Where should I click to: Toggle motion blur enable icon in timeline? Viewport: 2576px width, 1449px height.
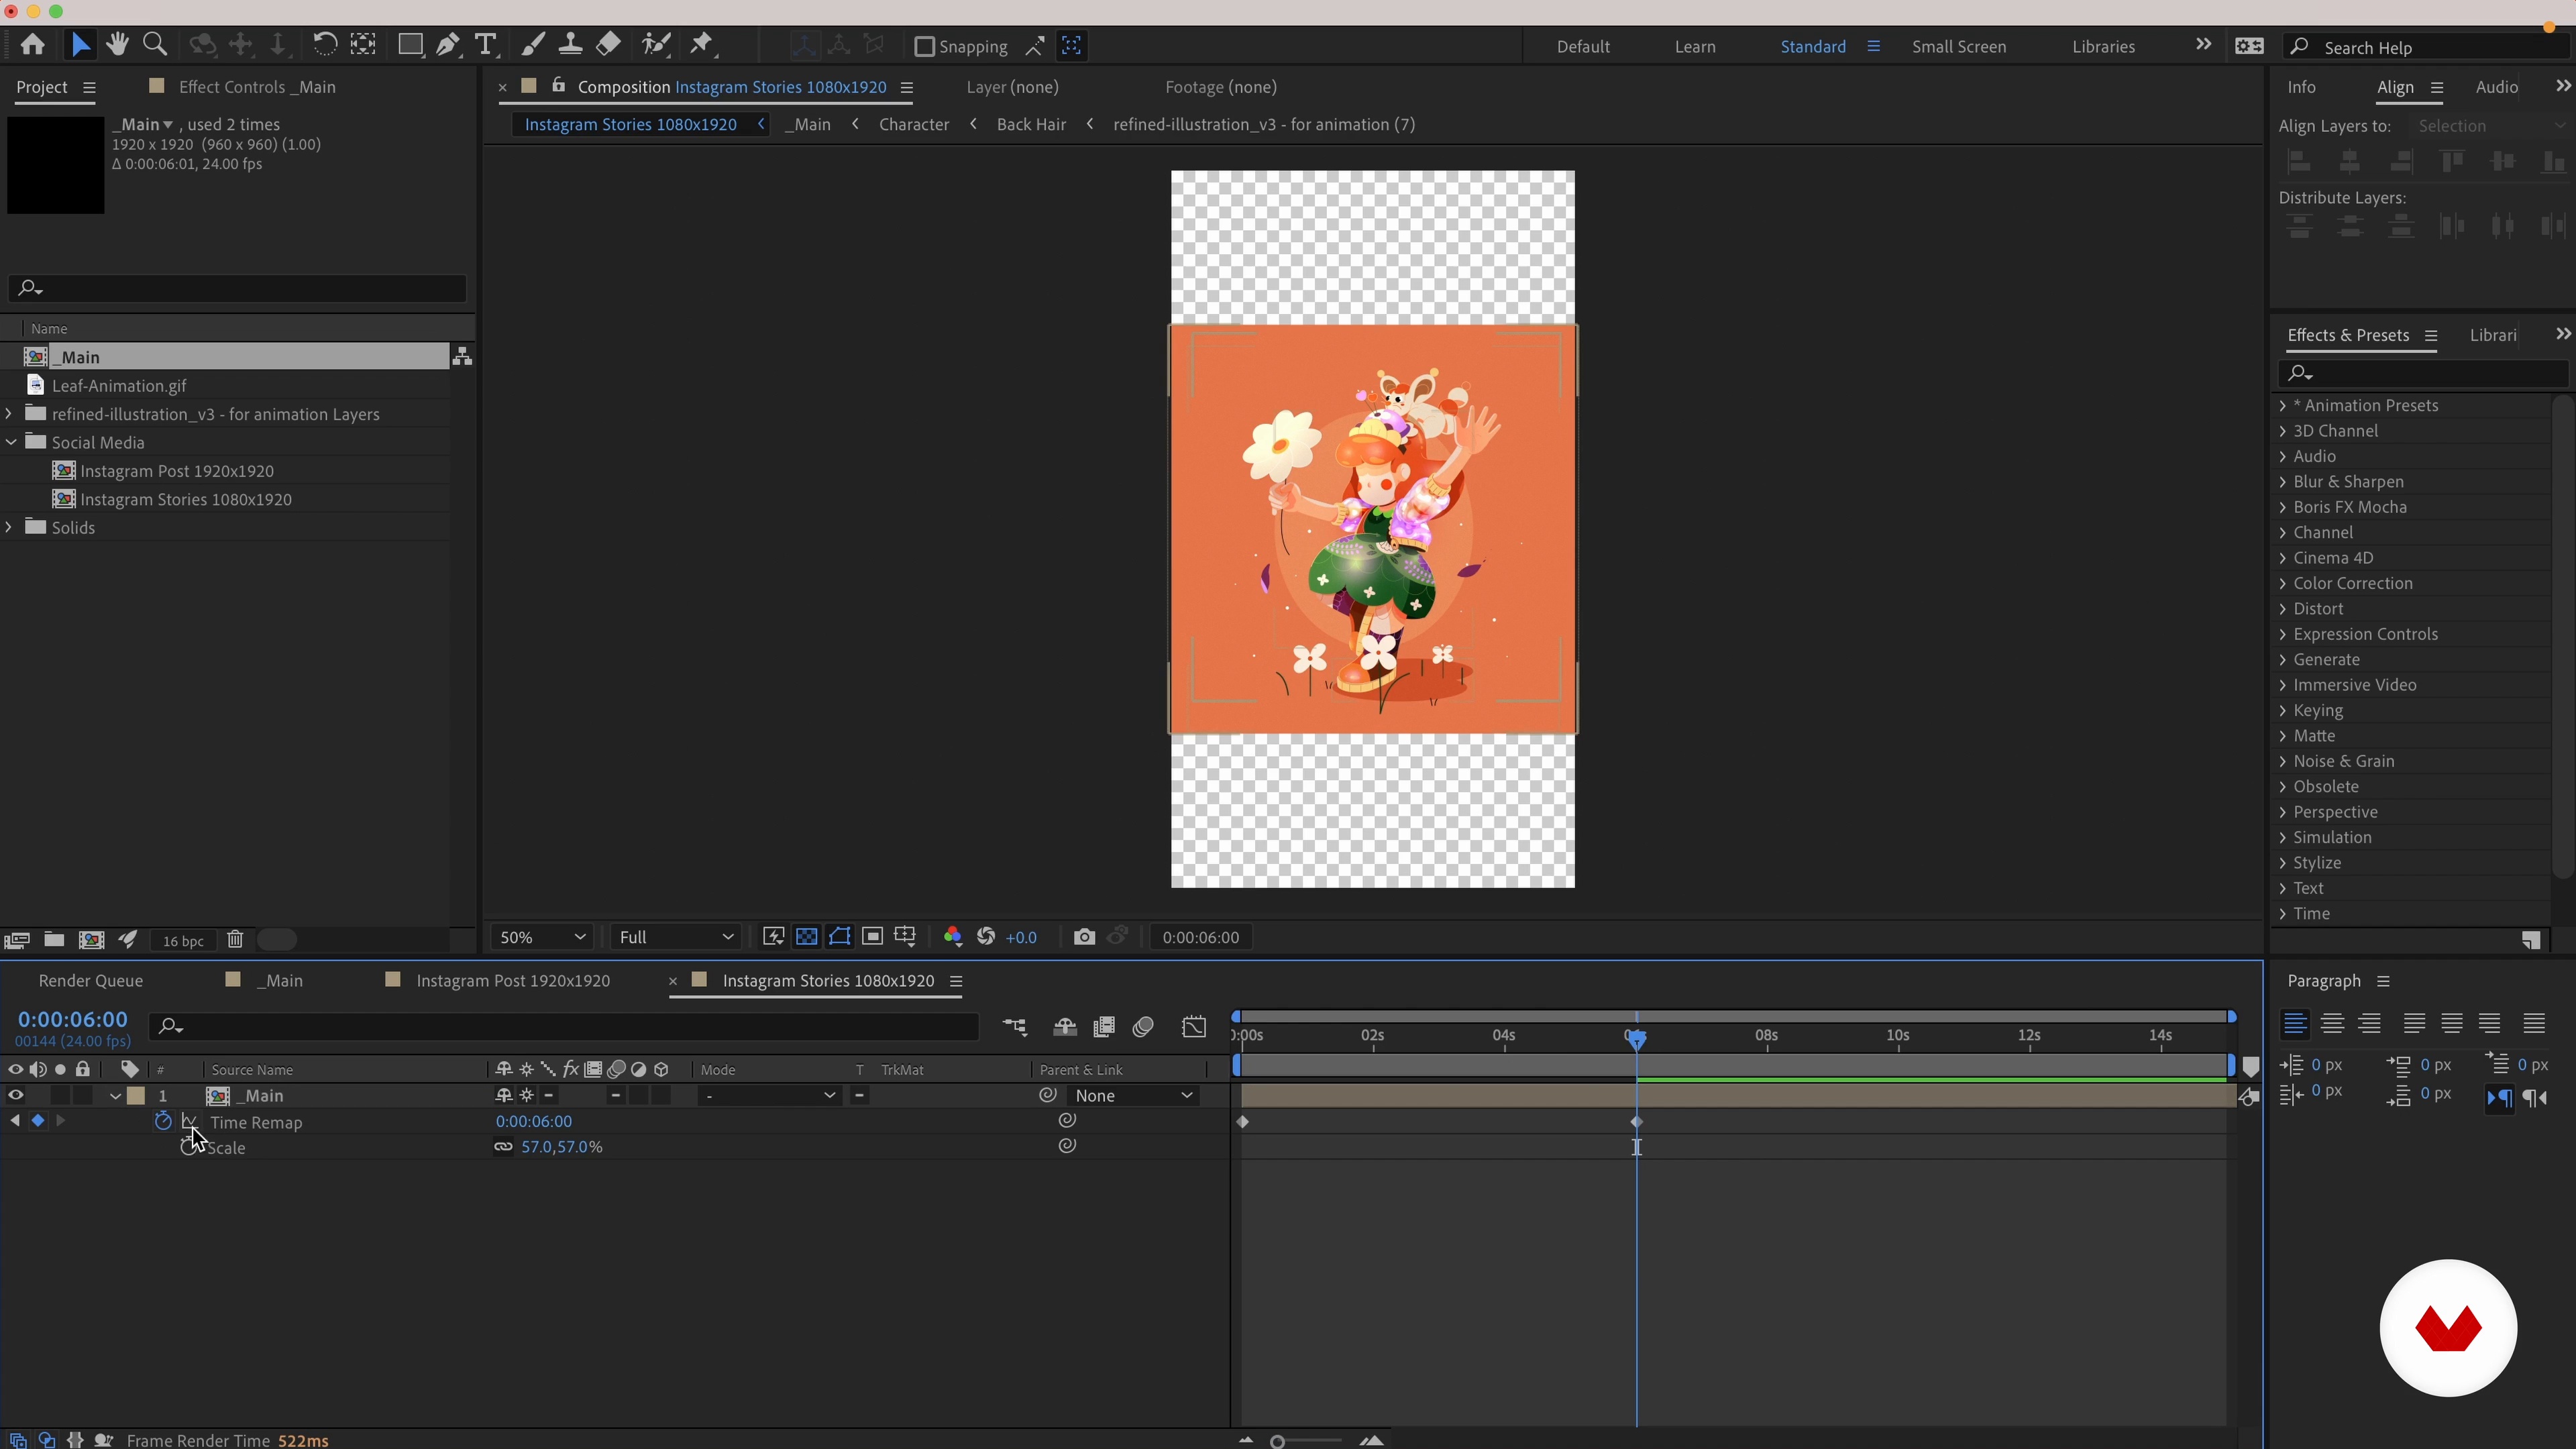pos(1143,1027)
